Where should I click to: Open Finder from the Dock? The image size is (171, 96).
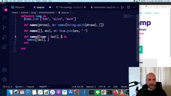coord(10,92)
